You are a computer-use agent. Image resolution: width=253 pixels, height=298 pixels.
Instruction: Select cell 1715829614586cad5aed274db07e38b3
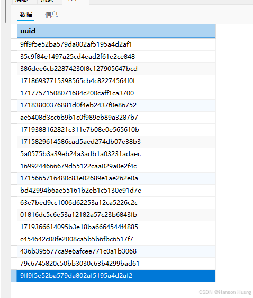pos(116,141)
